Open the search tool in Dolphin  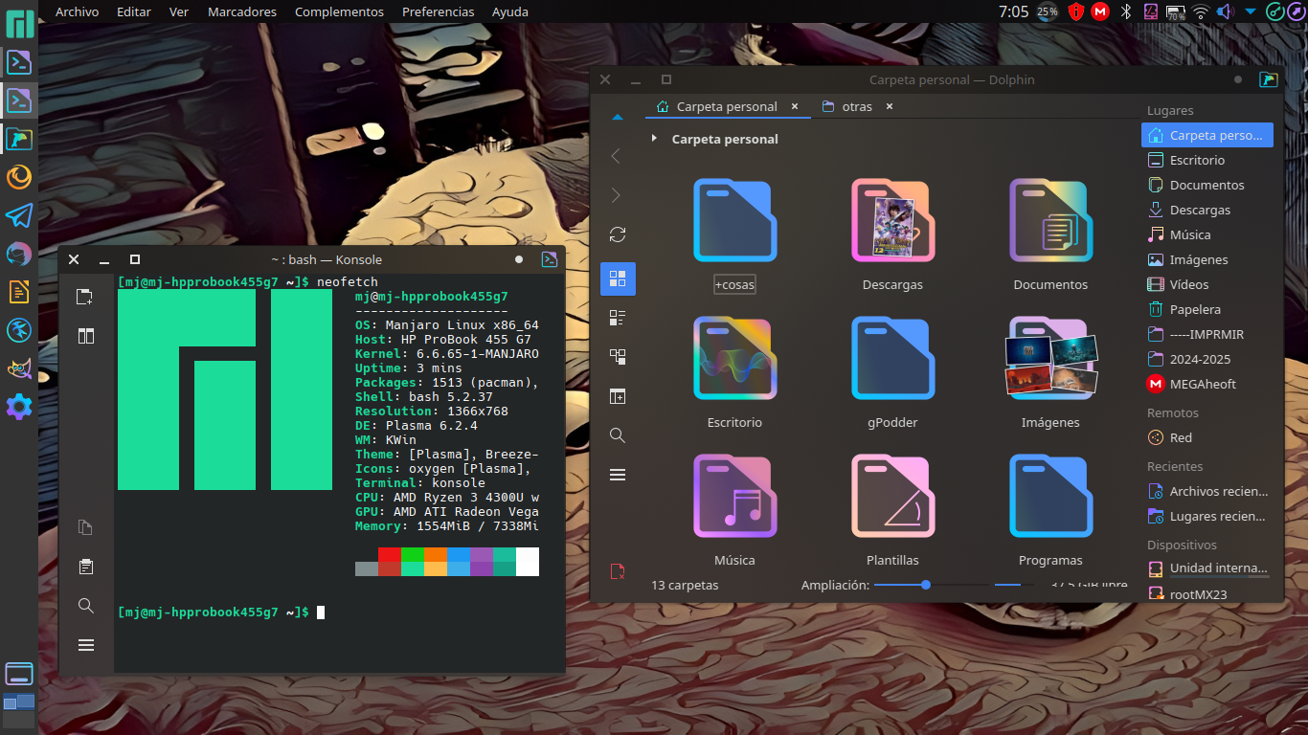(618, 435)
